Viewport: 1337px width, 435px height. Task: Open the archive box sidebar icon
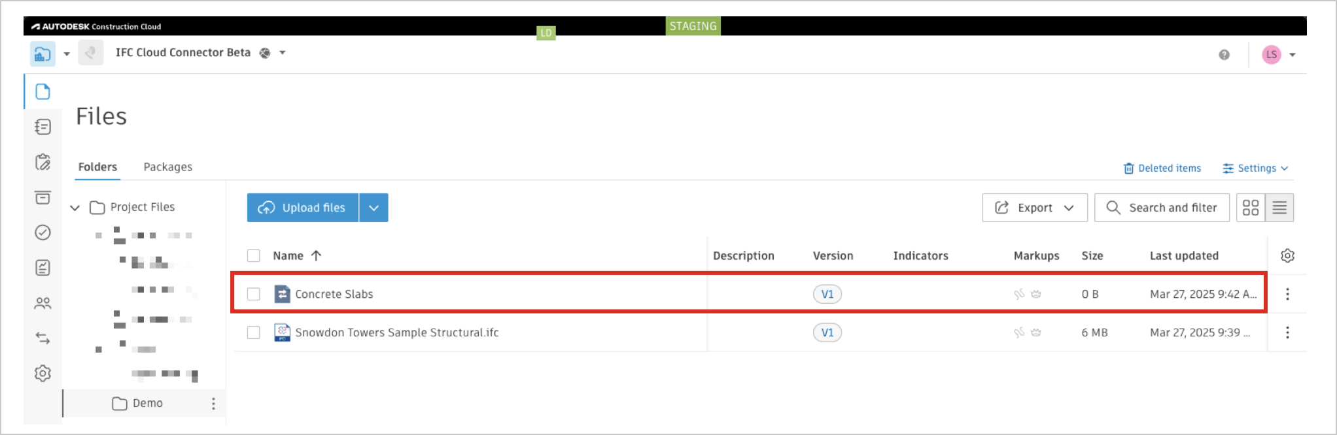(43, 197)
